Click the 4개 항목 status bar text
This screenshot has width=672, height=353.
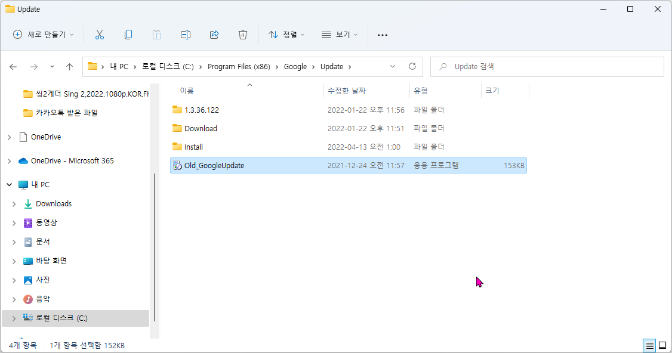pyautogui.click(x=23, y=345)
